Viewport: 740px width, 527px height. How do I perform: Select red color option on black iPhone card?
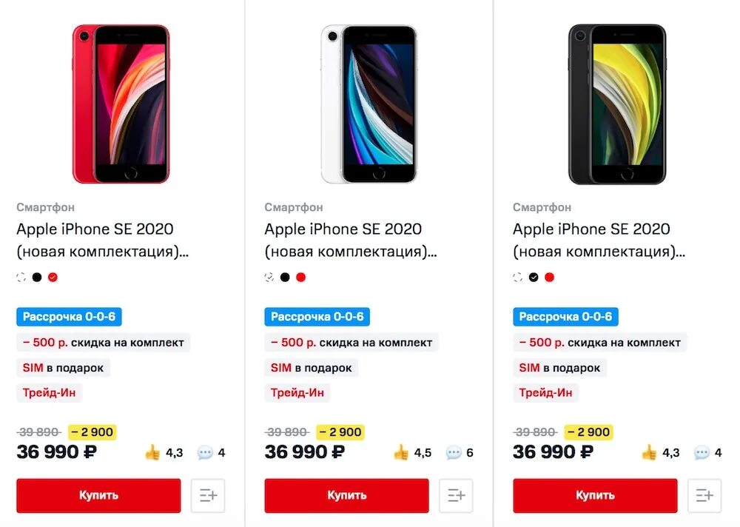point(549,278)
